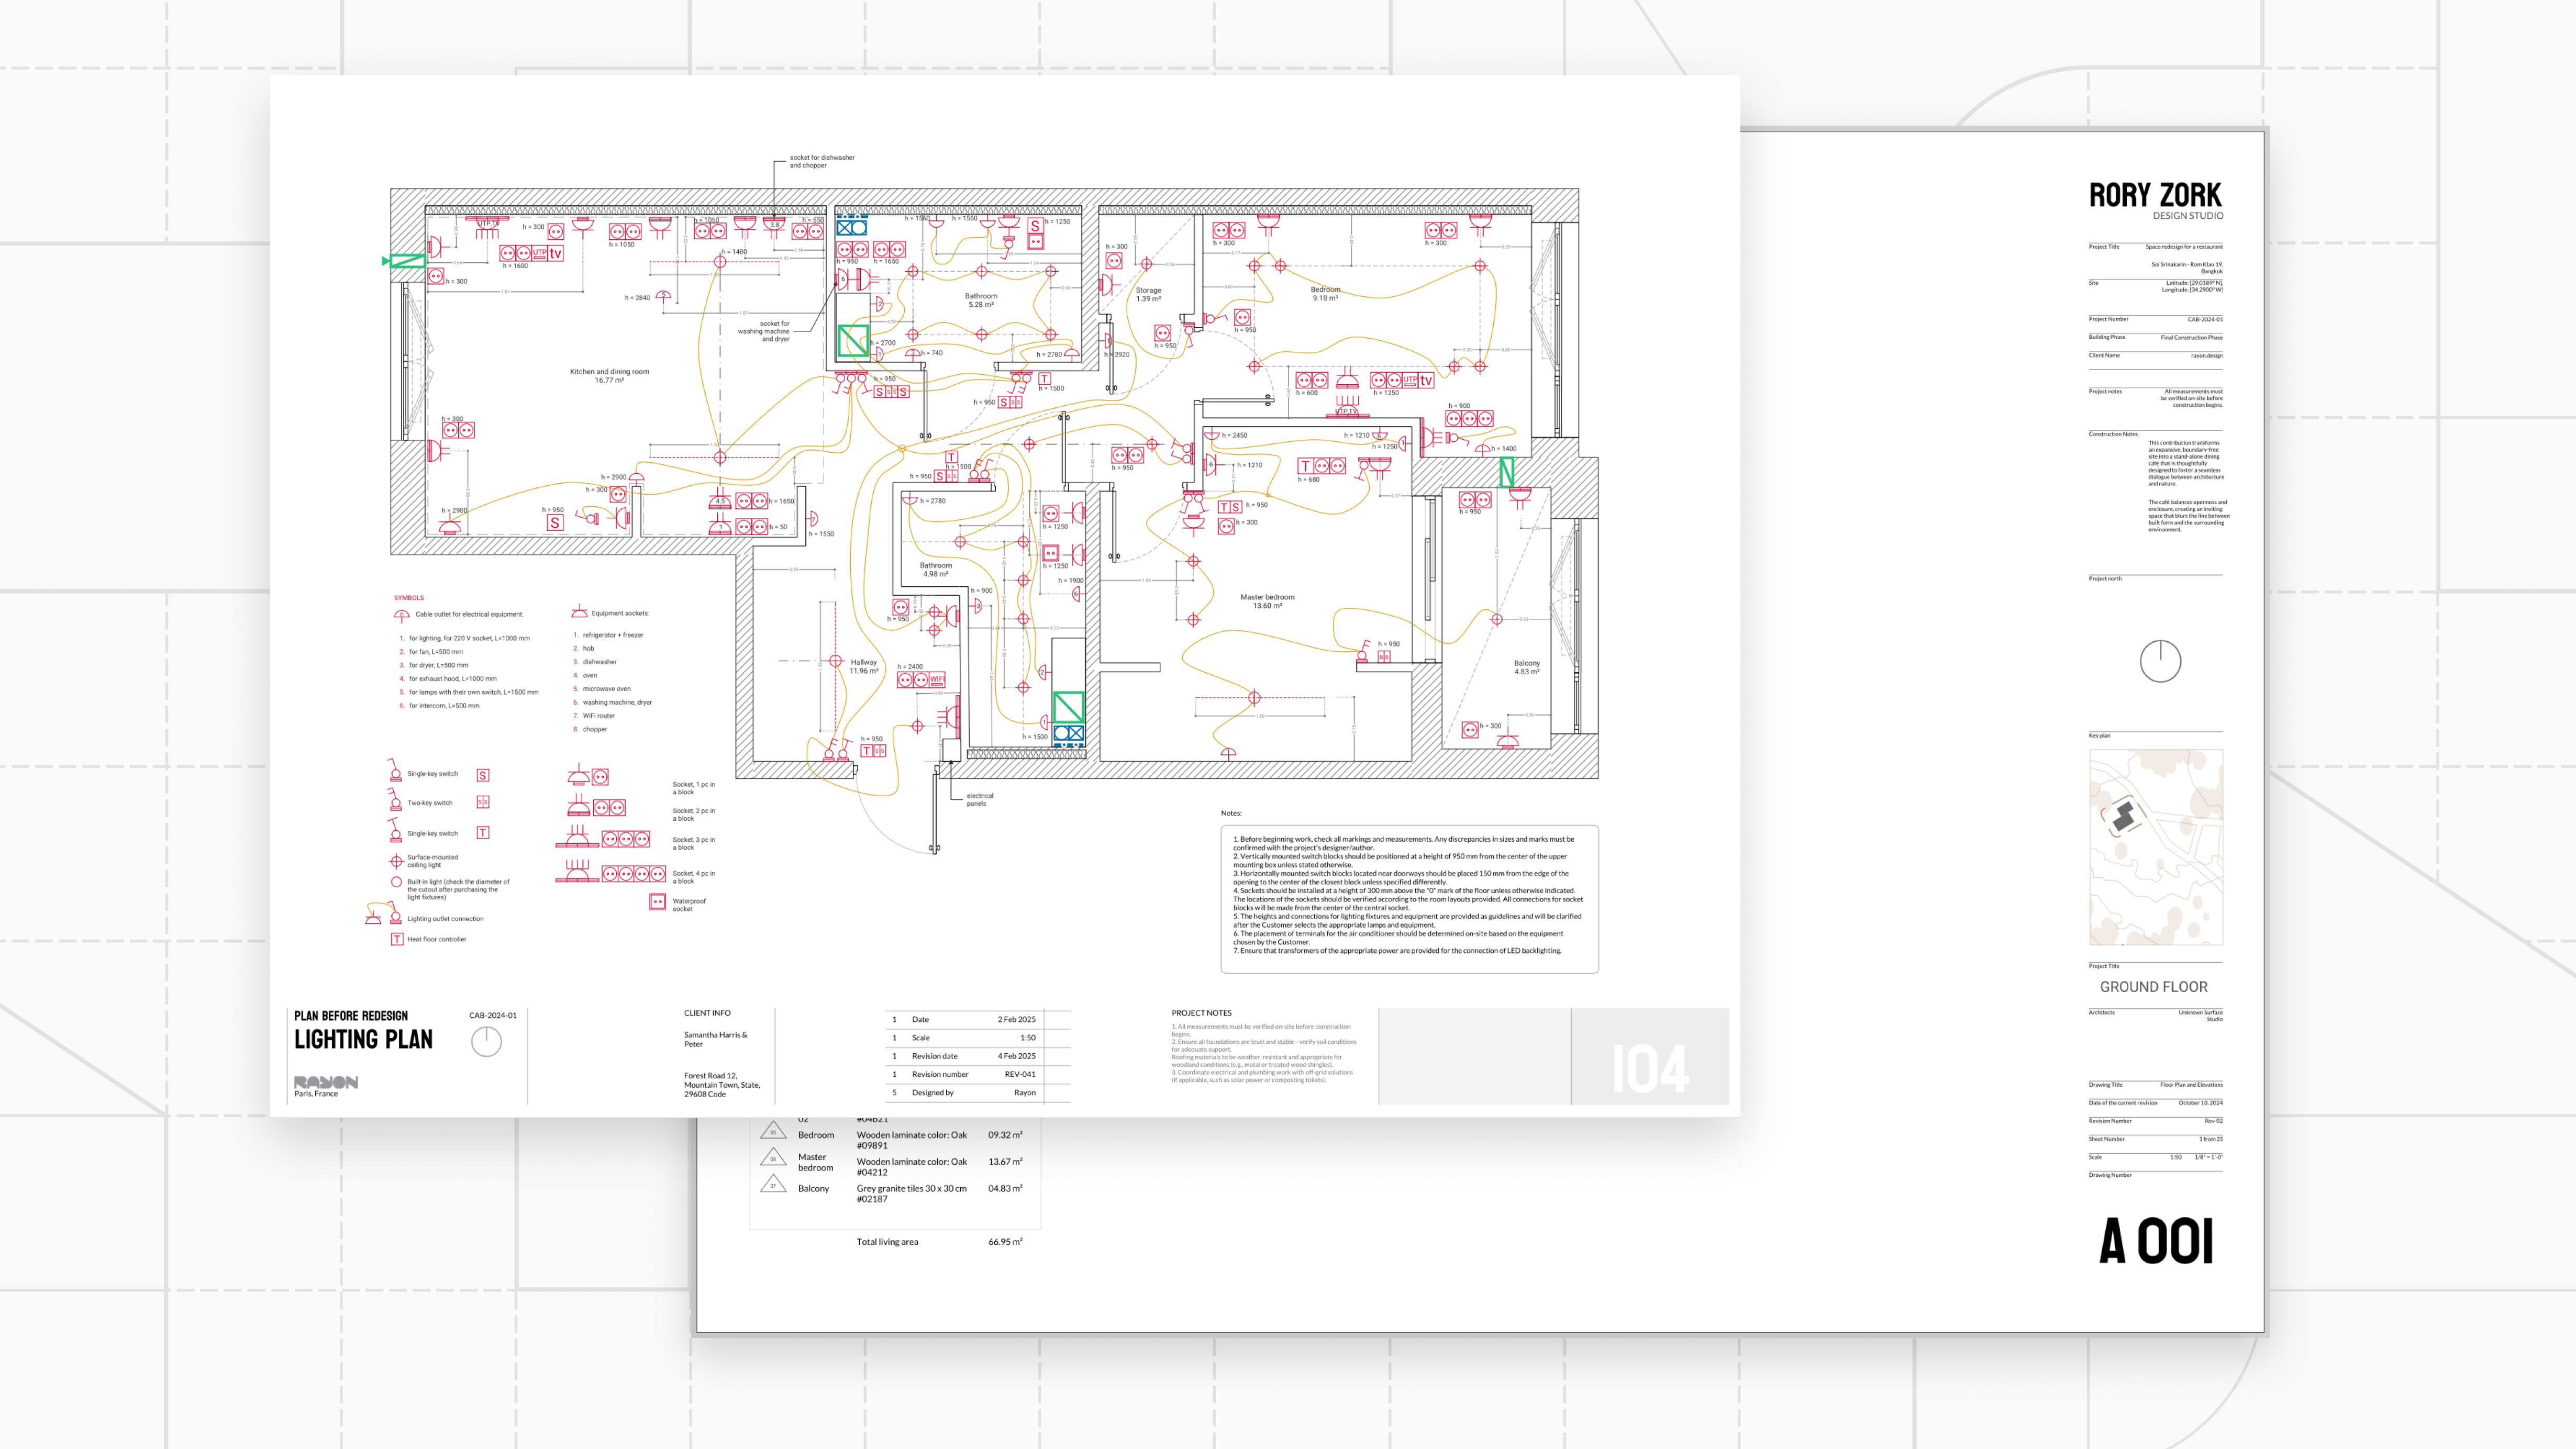
Task: Click the four-socket block legend symbol
Action: (633, 873)
